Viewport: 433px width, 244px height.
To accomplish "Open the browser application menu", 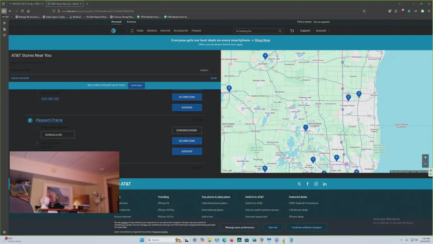I will [429, 11].
